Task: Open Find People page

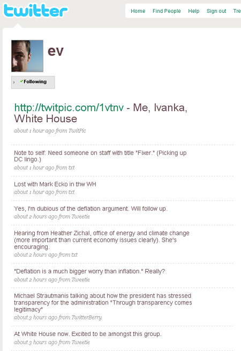Action: tap(167, 11)
